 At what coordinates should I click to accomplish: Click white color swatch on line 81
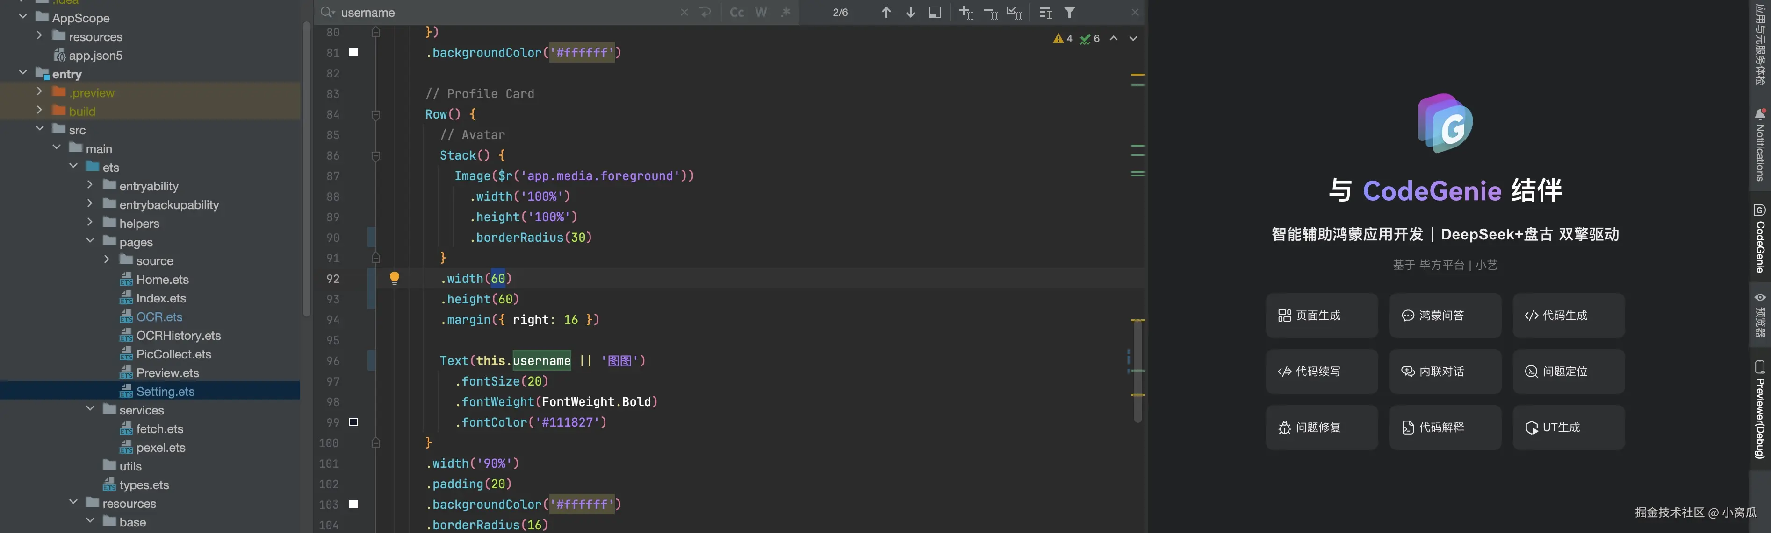click(x=353, y=52)
